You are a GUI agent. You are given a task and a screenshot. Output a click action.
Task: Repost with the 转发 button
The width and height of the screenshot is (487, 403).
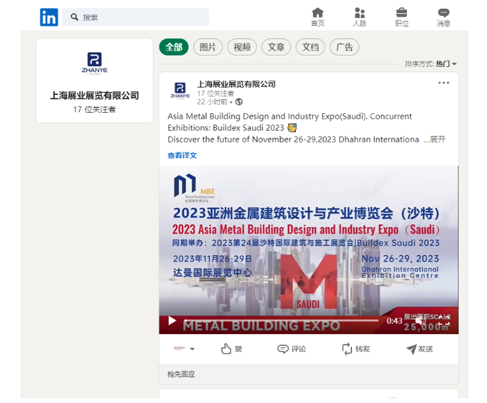point(356,349)
